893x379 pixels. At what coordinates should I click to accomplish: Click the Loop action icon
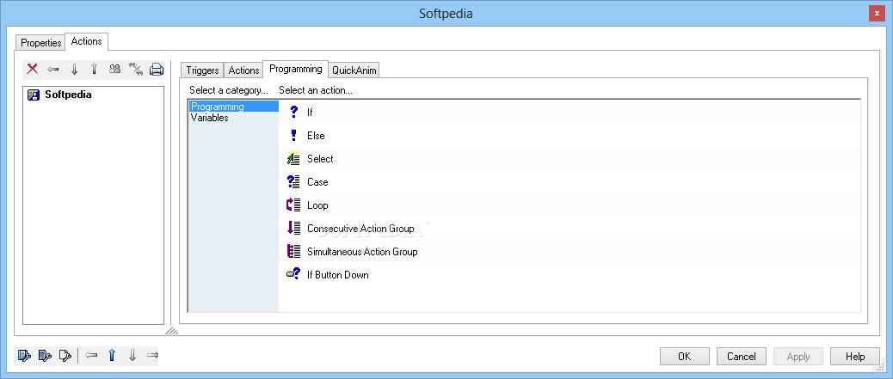pos(293,205)
